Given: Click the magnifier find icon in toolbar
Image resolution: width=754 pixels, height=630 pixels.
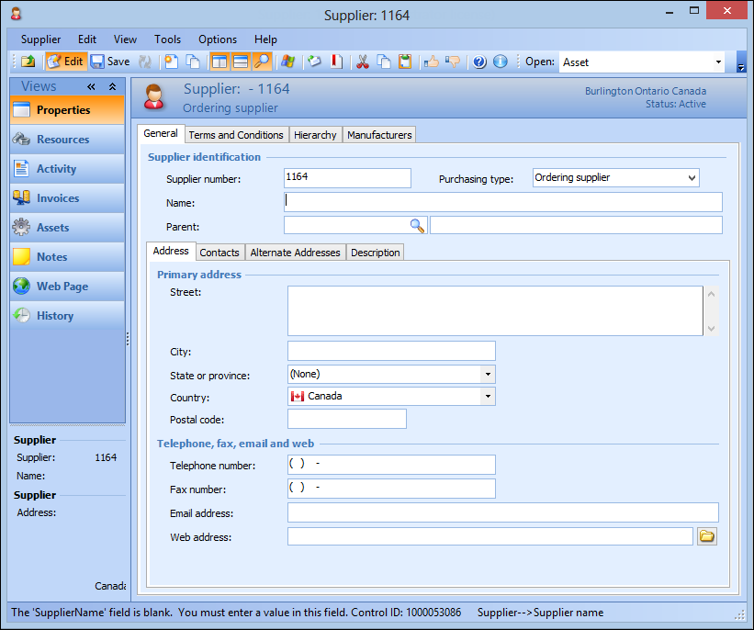Looking at the screenshot, I should click(263, 62).
